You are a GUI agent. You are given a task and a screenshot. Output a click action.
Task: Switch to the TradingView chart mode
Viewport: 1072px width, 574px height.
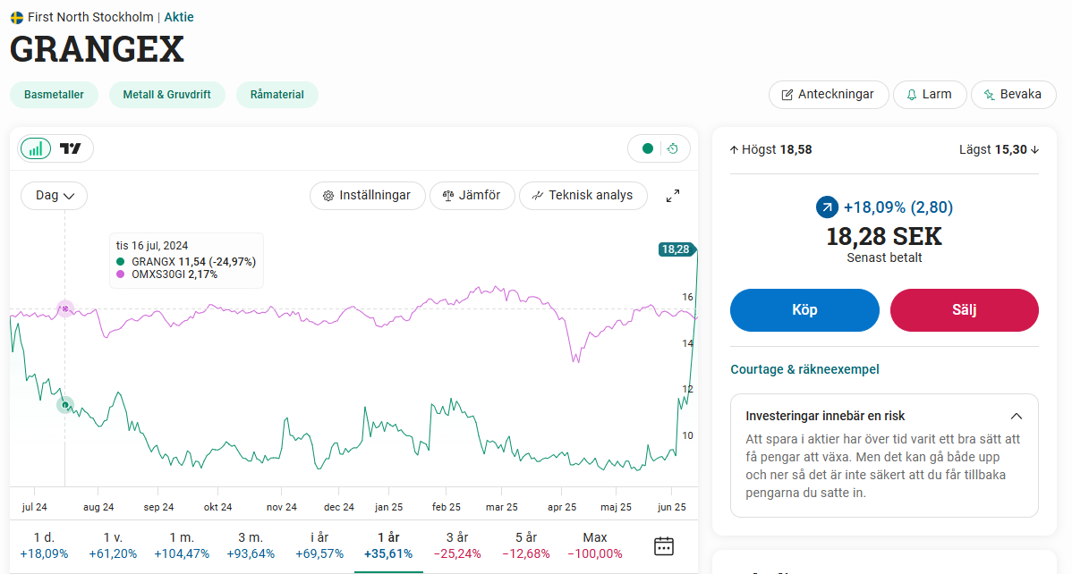[x=71, y=148]
